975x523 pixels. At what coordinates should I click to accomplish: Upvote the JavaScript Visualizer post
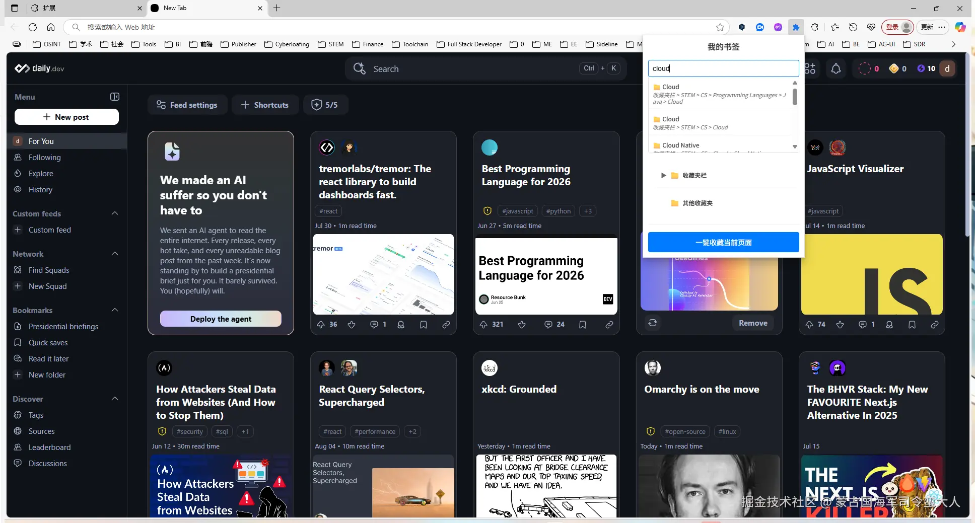[809, 325]
